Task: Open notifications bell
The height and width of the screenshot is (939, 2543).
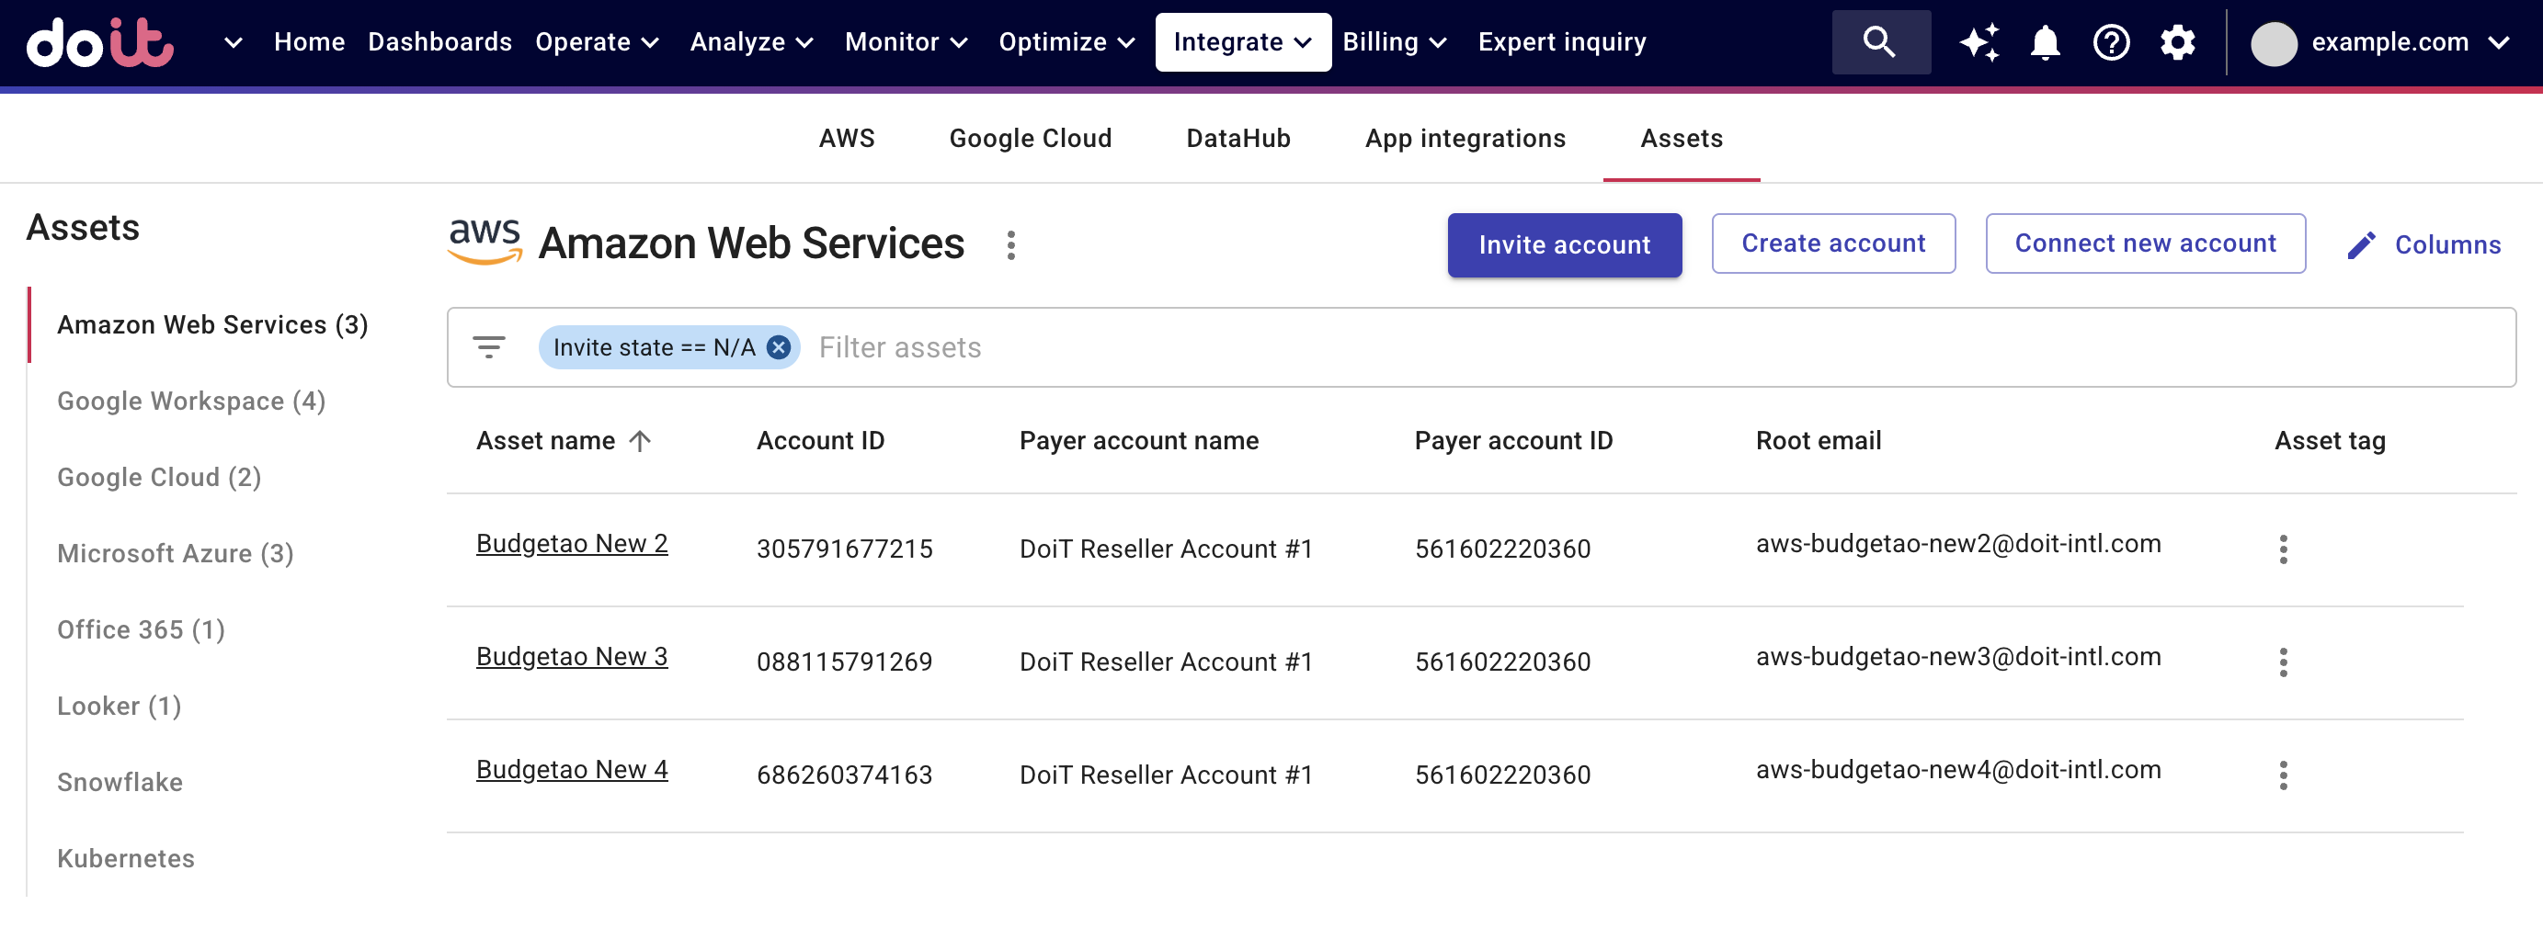Action: [x=2045, y=42]
